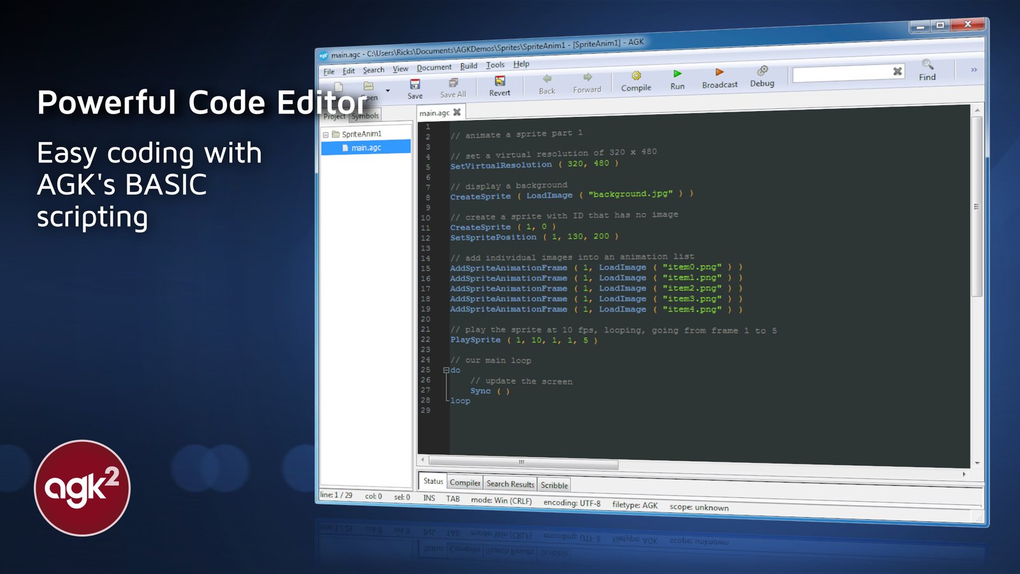Click inside the toolbar search field

(840, 74)
